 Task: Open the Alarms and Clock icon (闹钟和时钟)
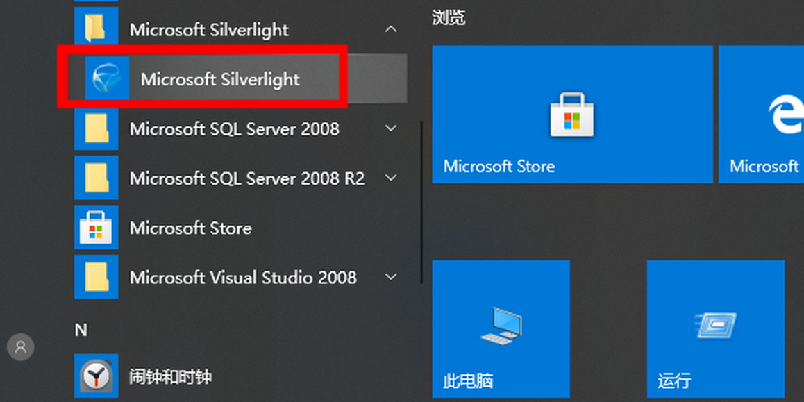pyautogui.click(x=96, y=377)
